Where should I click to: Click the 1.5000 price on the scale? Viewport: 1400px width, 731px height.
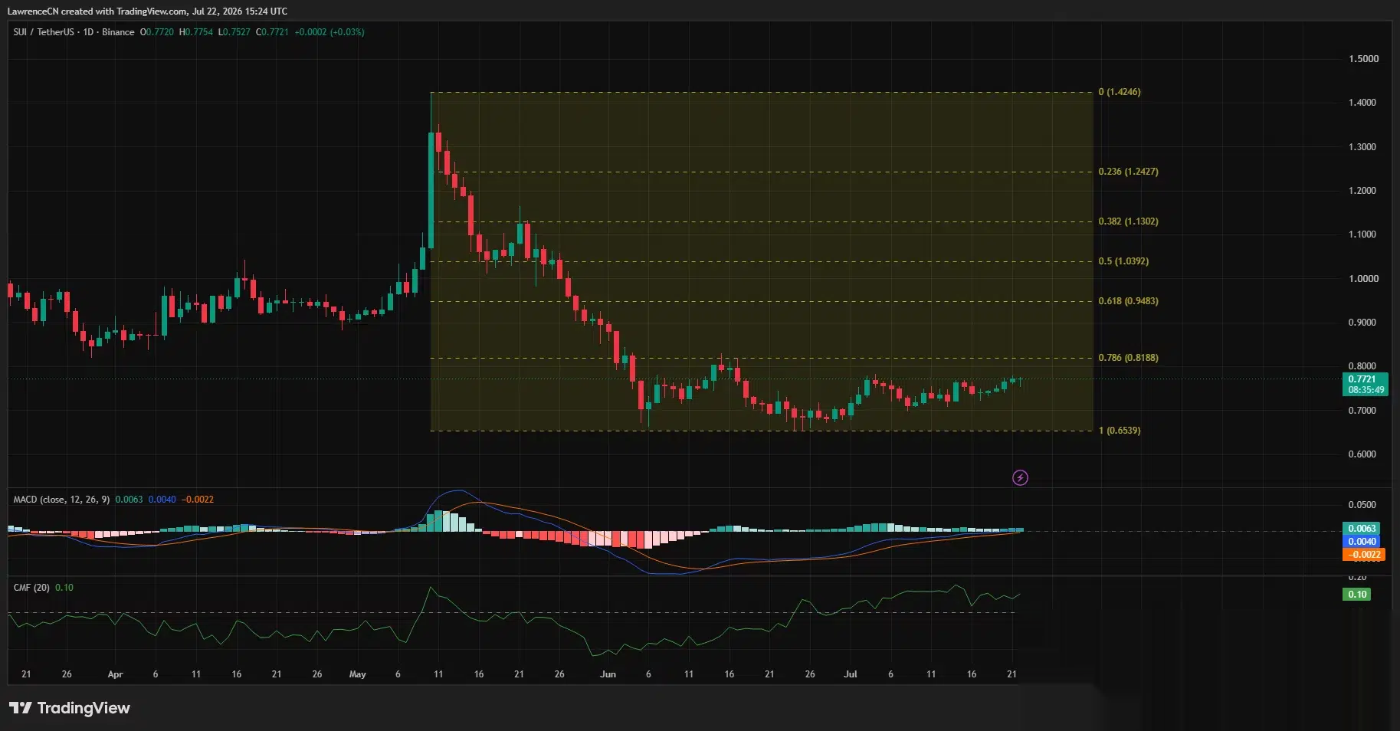pos(1363,59)
